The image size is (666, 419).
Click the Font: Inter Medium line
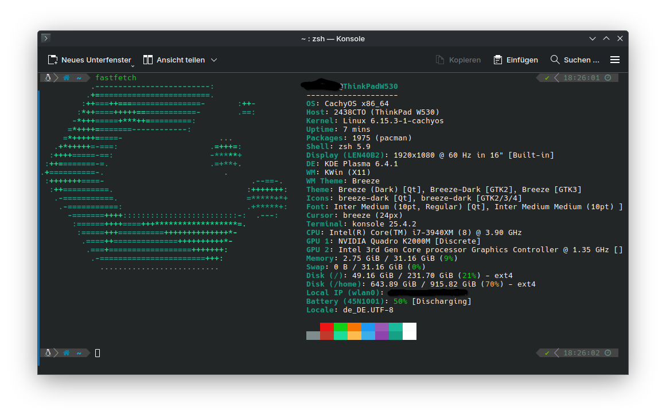click(464, 207)
